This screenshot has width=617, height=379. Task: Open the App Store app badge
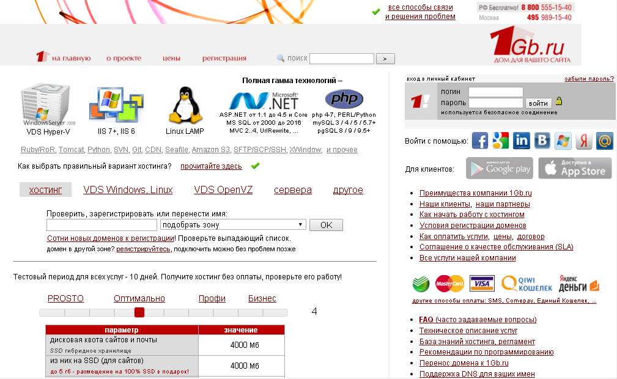point(575,169)
